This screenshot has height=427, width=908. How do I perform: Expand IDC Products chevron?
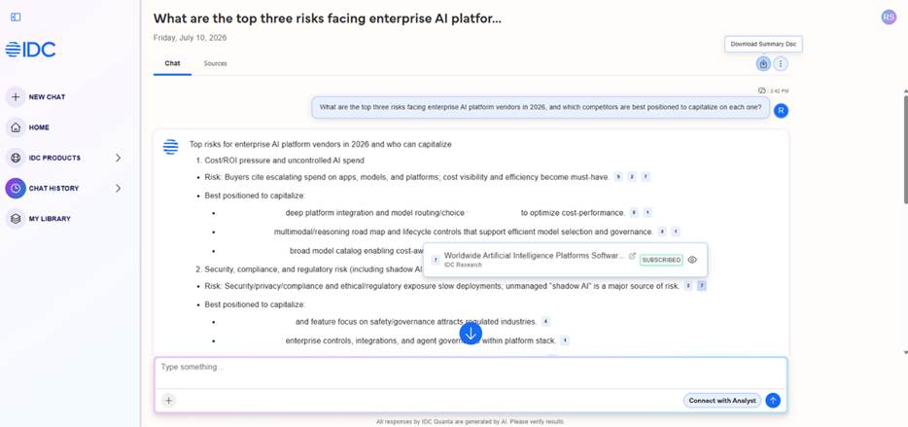click(x=119, y=158)
